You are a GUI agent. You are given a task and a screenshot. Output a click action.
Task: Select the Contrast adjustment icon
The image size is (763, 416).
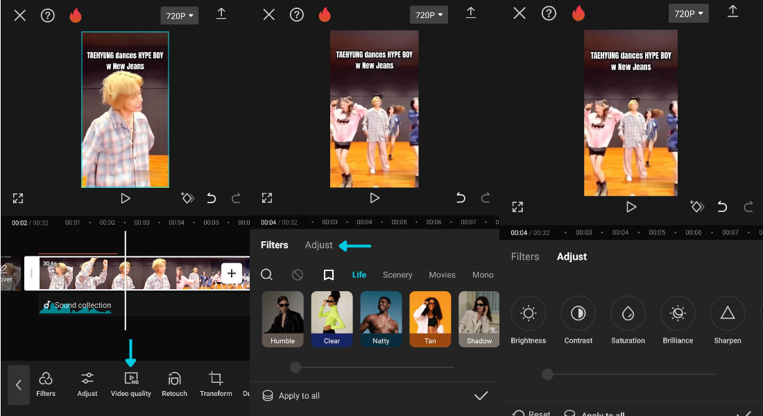tap(578, 313)
